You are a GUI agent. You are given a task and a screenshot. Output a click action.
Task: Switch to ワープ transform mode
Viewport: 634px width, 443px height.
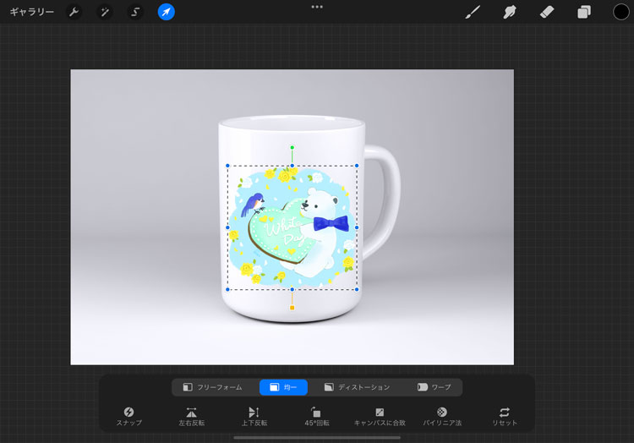434,387
